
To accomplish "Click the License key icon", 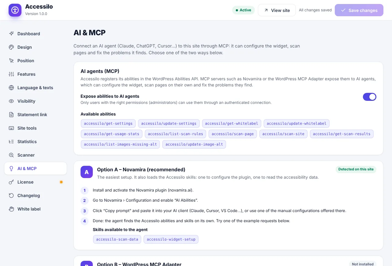I will tap(11, 182).
